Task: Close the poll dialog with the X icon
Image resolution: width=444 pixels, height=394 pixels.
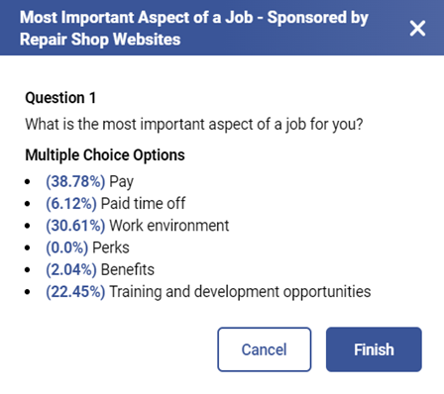Action: tap(417, 29)
